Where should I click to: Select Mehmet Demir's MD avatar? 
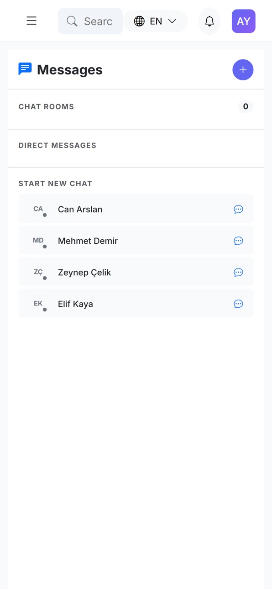point(38,241)
